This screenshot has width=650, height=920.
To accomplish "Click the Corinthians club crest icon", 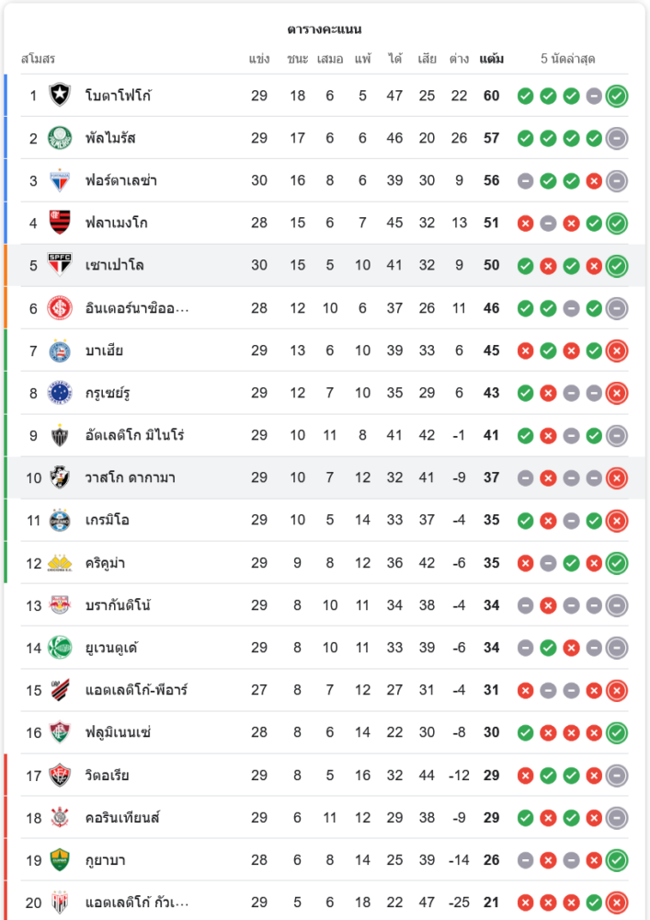I will pyautogui.click(x=60, y=818).
